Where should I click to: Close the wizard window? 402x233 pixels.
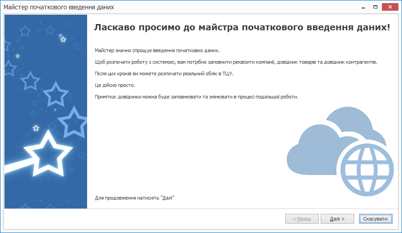[x=389, y=7]
